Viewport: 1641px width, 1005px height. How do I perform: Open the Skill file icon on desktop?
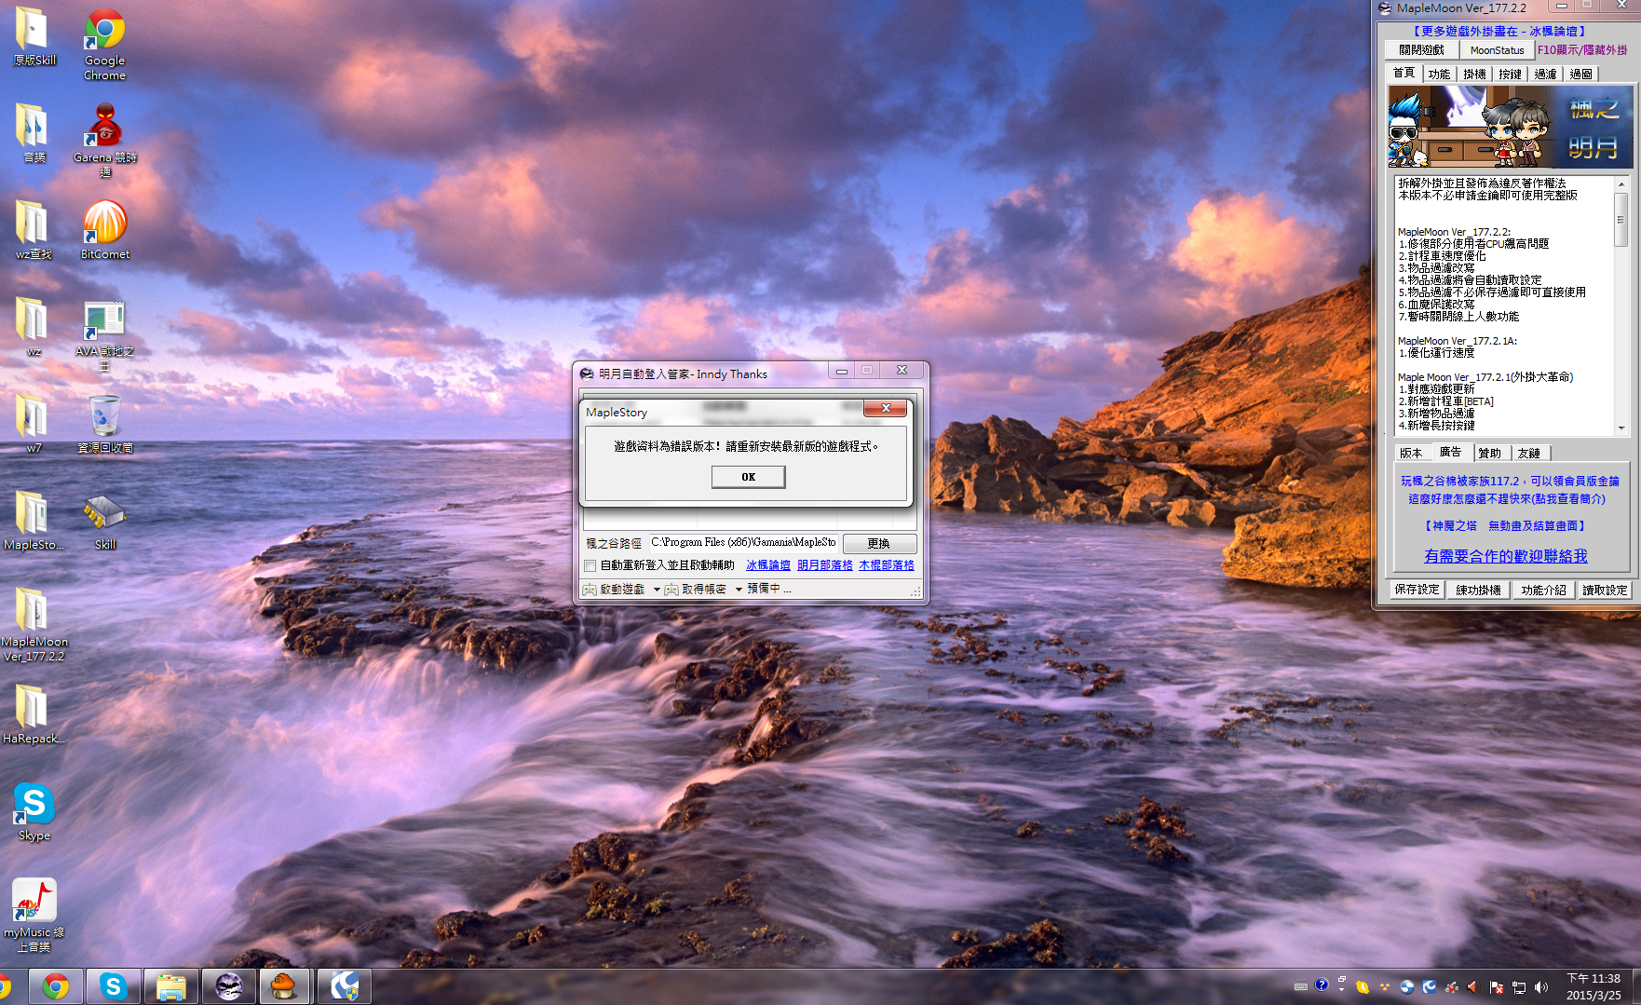104,522
